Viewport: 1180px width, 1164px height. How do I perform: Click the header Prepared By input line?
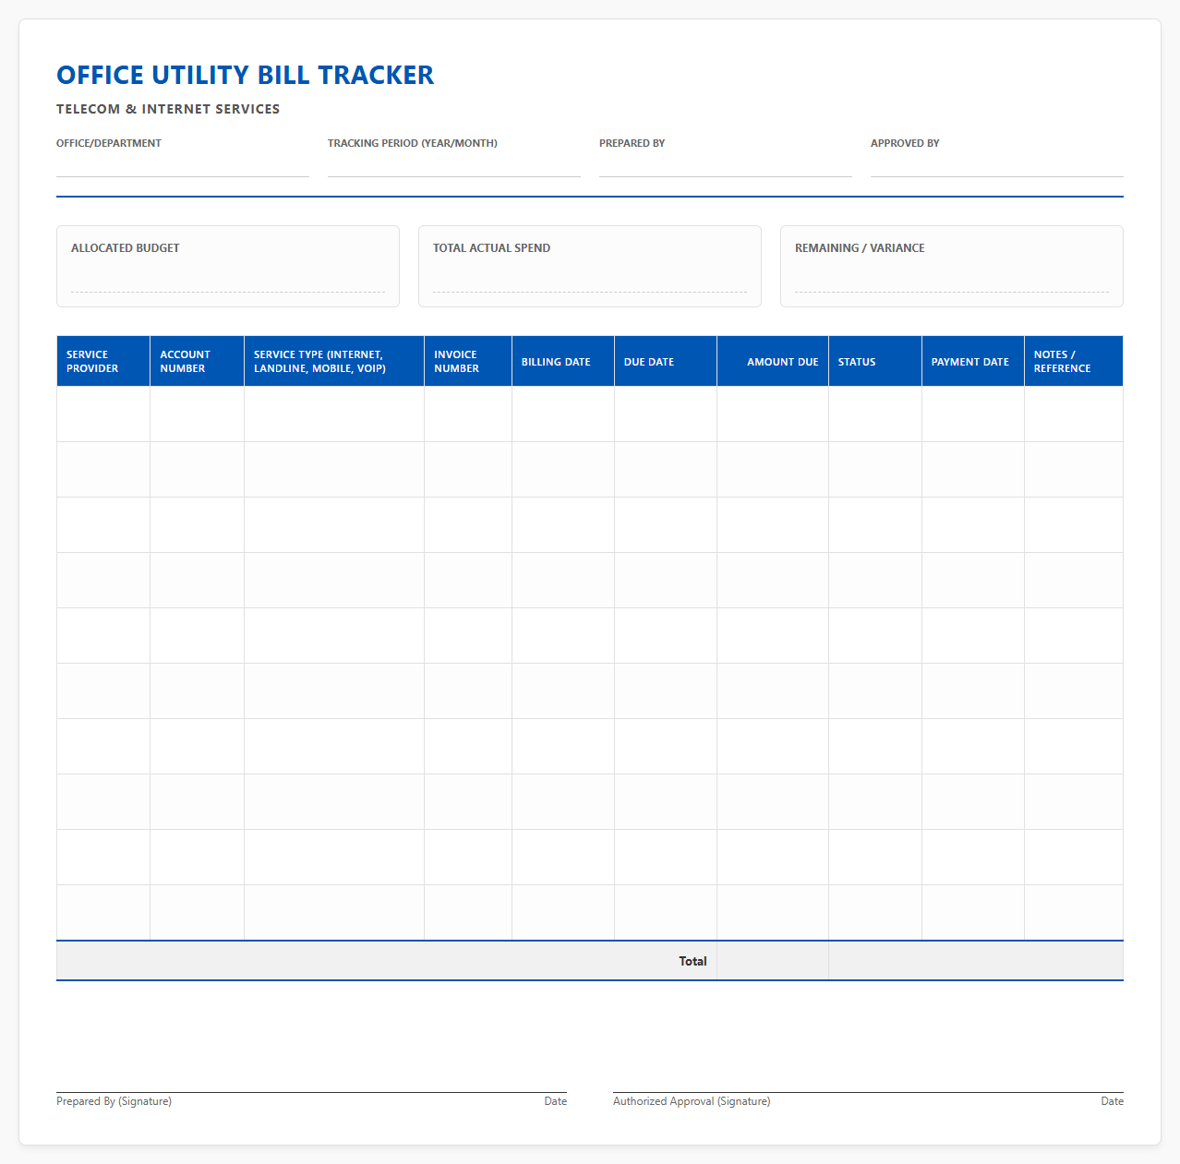tap(726, 165)
